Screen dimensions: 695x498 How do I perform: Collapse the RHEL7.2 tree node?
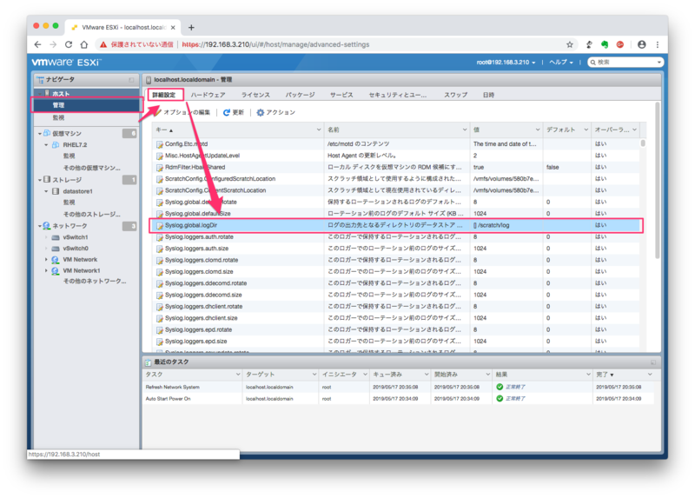[x=46, y=145]
